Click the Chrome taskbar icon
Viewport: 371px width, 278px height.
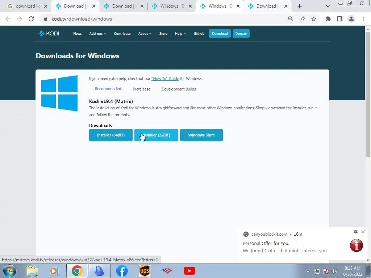tap(77, 271)
